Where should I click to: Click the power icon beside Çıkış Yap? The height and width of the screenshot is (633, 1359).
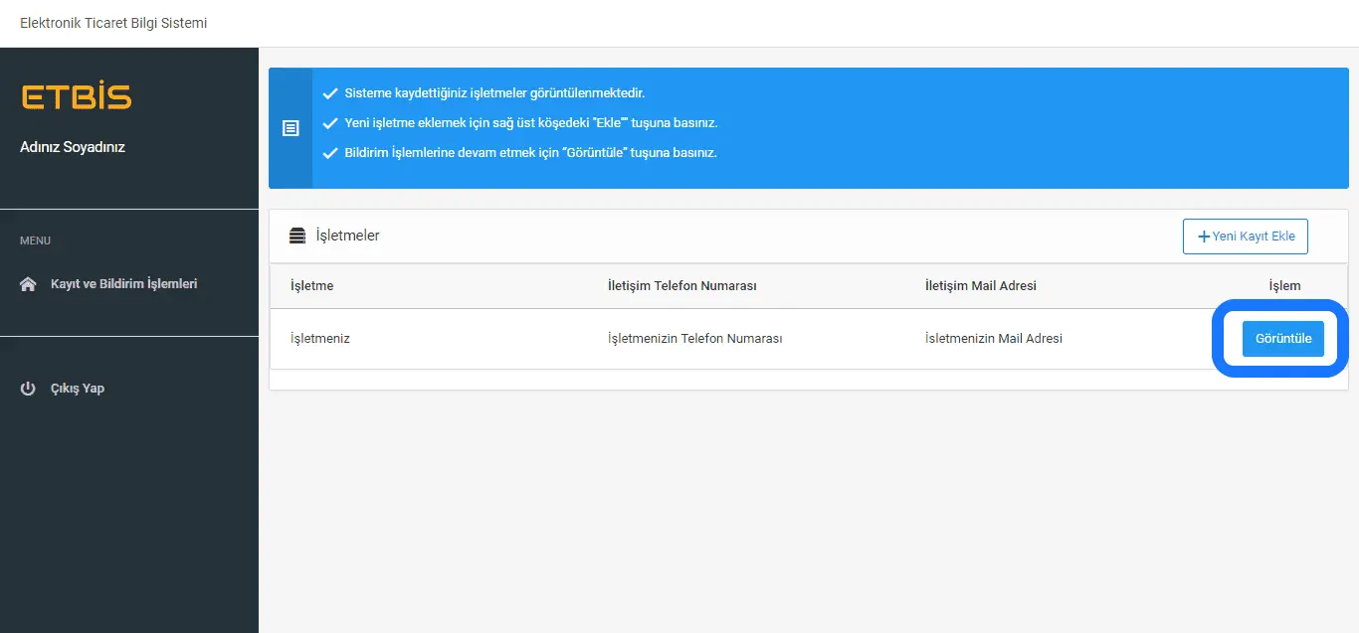[x=28, y=389]
